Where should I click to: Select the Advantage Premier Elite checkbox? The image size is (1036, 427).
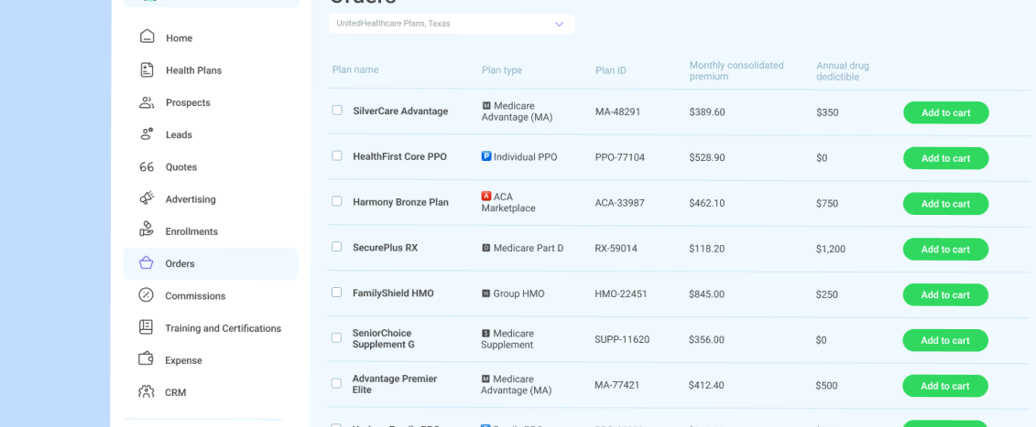click(x=336, y=383)
